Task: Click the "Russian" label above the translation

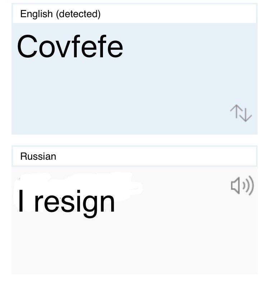Action: 38,156
